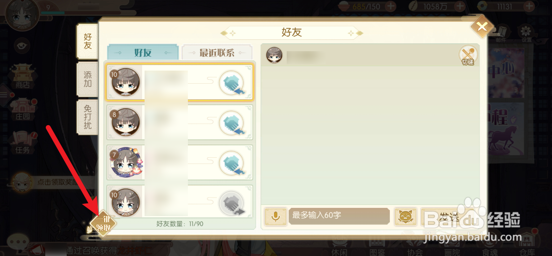Click the message input field
552x256 pixels.
tap(339, 216)
